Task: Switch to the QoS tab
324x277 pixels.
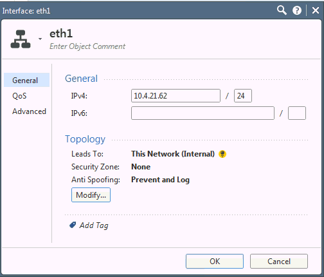Action: 19,96
